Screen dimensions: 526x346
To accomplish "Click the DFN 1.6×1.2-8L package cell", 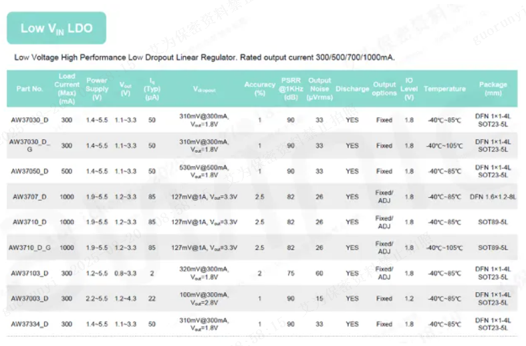I will coord(493,197).
